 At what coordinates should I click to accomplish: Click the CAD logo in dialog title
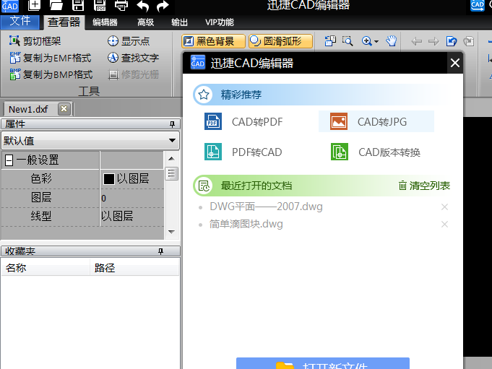[x=198, y=63]
